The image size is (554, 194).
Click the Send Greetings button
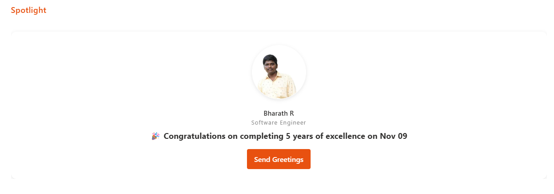[x=279, y=159]
